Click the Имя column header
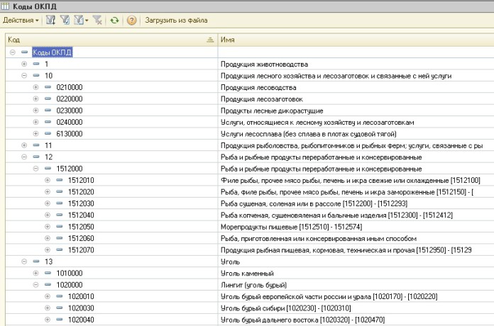Screen dimensions: 494x326 click(x=356, y=40)
